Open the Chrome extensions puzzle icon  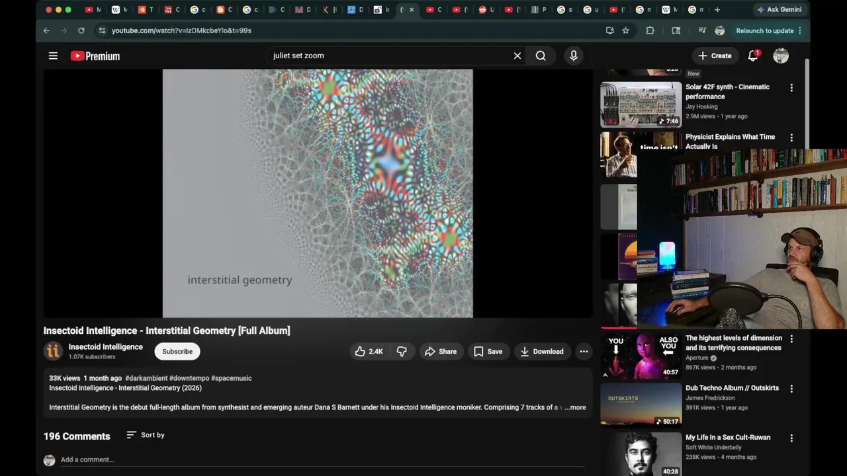click(x=650, y=30)
